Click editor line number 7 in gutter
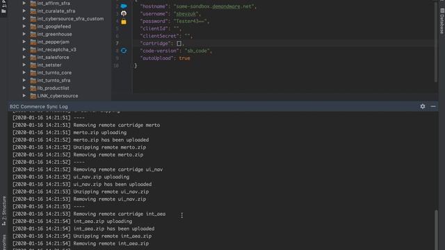The height and width of the screenshot is (250, 445). coord(117,43)
